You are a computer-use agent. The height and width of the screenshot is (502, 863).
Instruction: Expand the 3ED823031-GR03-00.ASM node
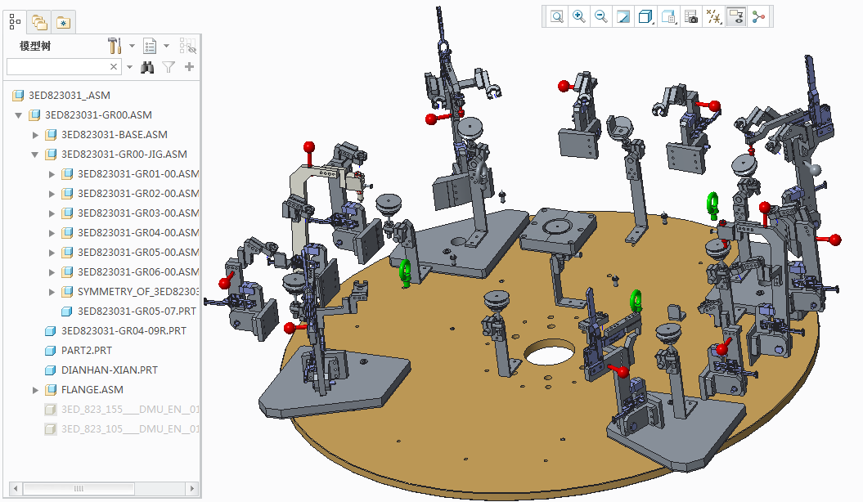(52, 213)
